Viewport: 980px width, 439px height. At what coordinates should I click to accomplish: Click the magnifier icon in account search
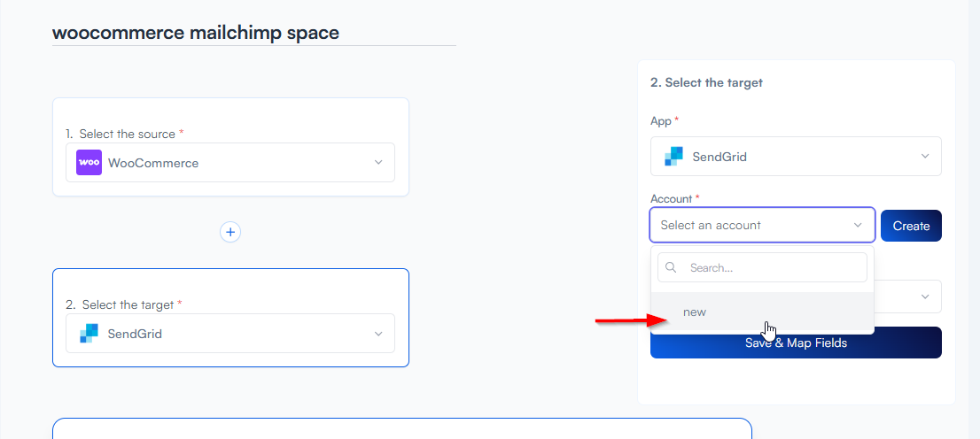(x=671, y=267)
